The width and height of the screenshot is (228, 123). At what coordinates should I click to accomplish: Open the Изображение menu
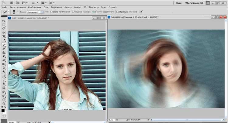[35, 7]
